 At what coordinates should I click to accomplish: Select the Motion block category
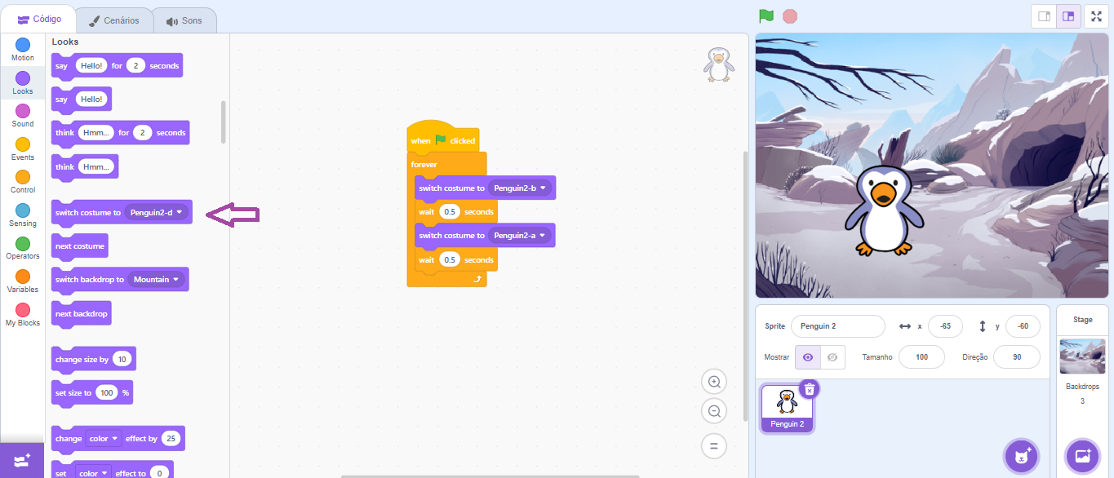point(23,49)
